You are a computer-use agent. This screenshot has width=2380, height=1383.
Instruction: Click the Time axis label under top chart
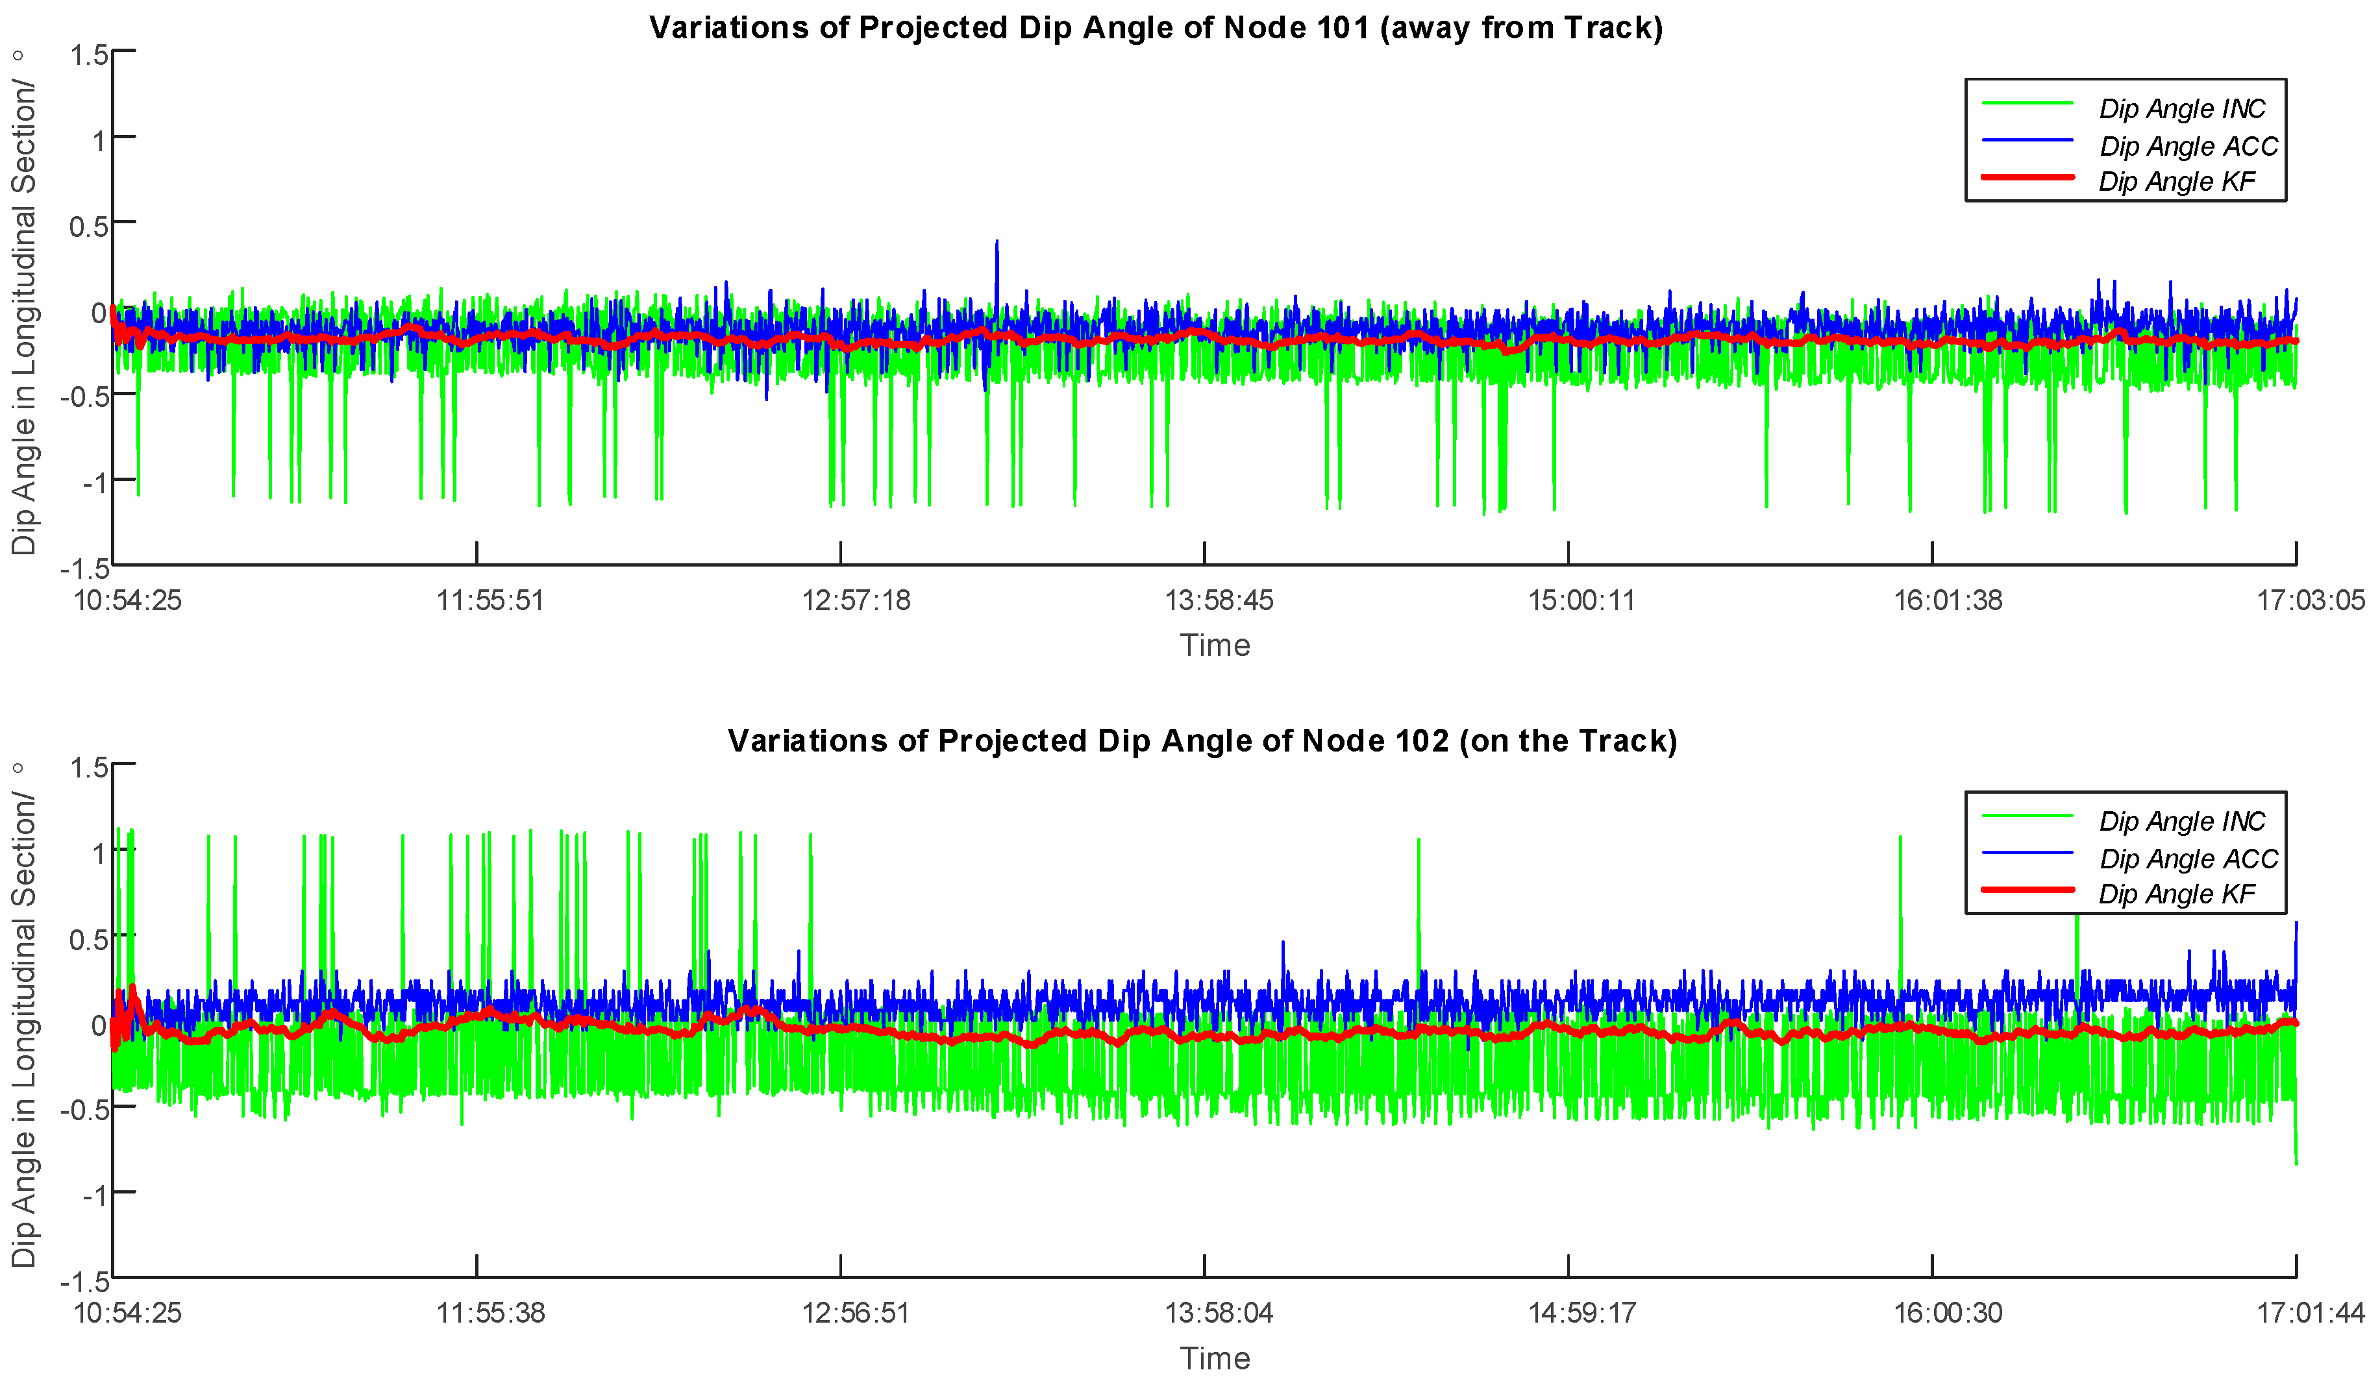(x=1215, y=646)
